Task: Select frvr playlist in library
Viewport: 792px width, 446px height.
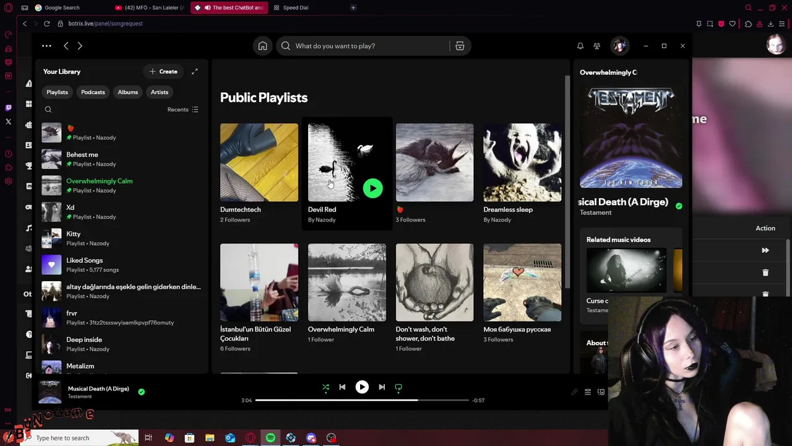Action: click(x=121, y=318)
